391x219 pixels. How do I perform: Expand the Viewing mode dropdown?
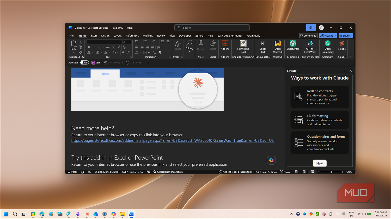point(328,36)
